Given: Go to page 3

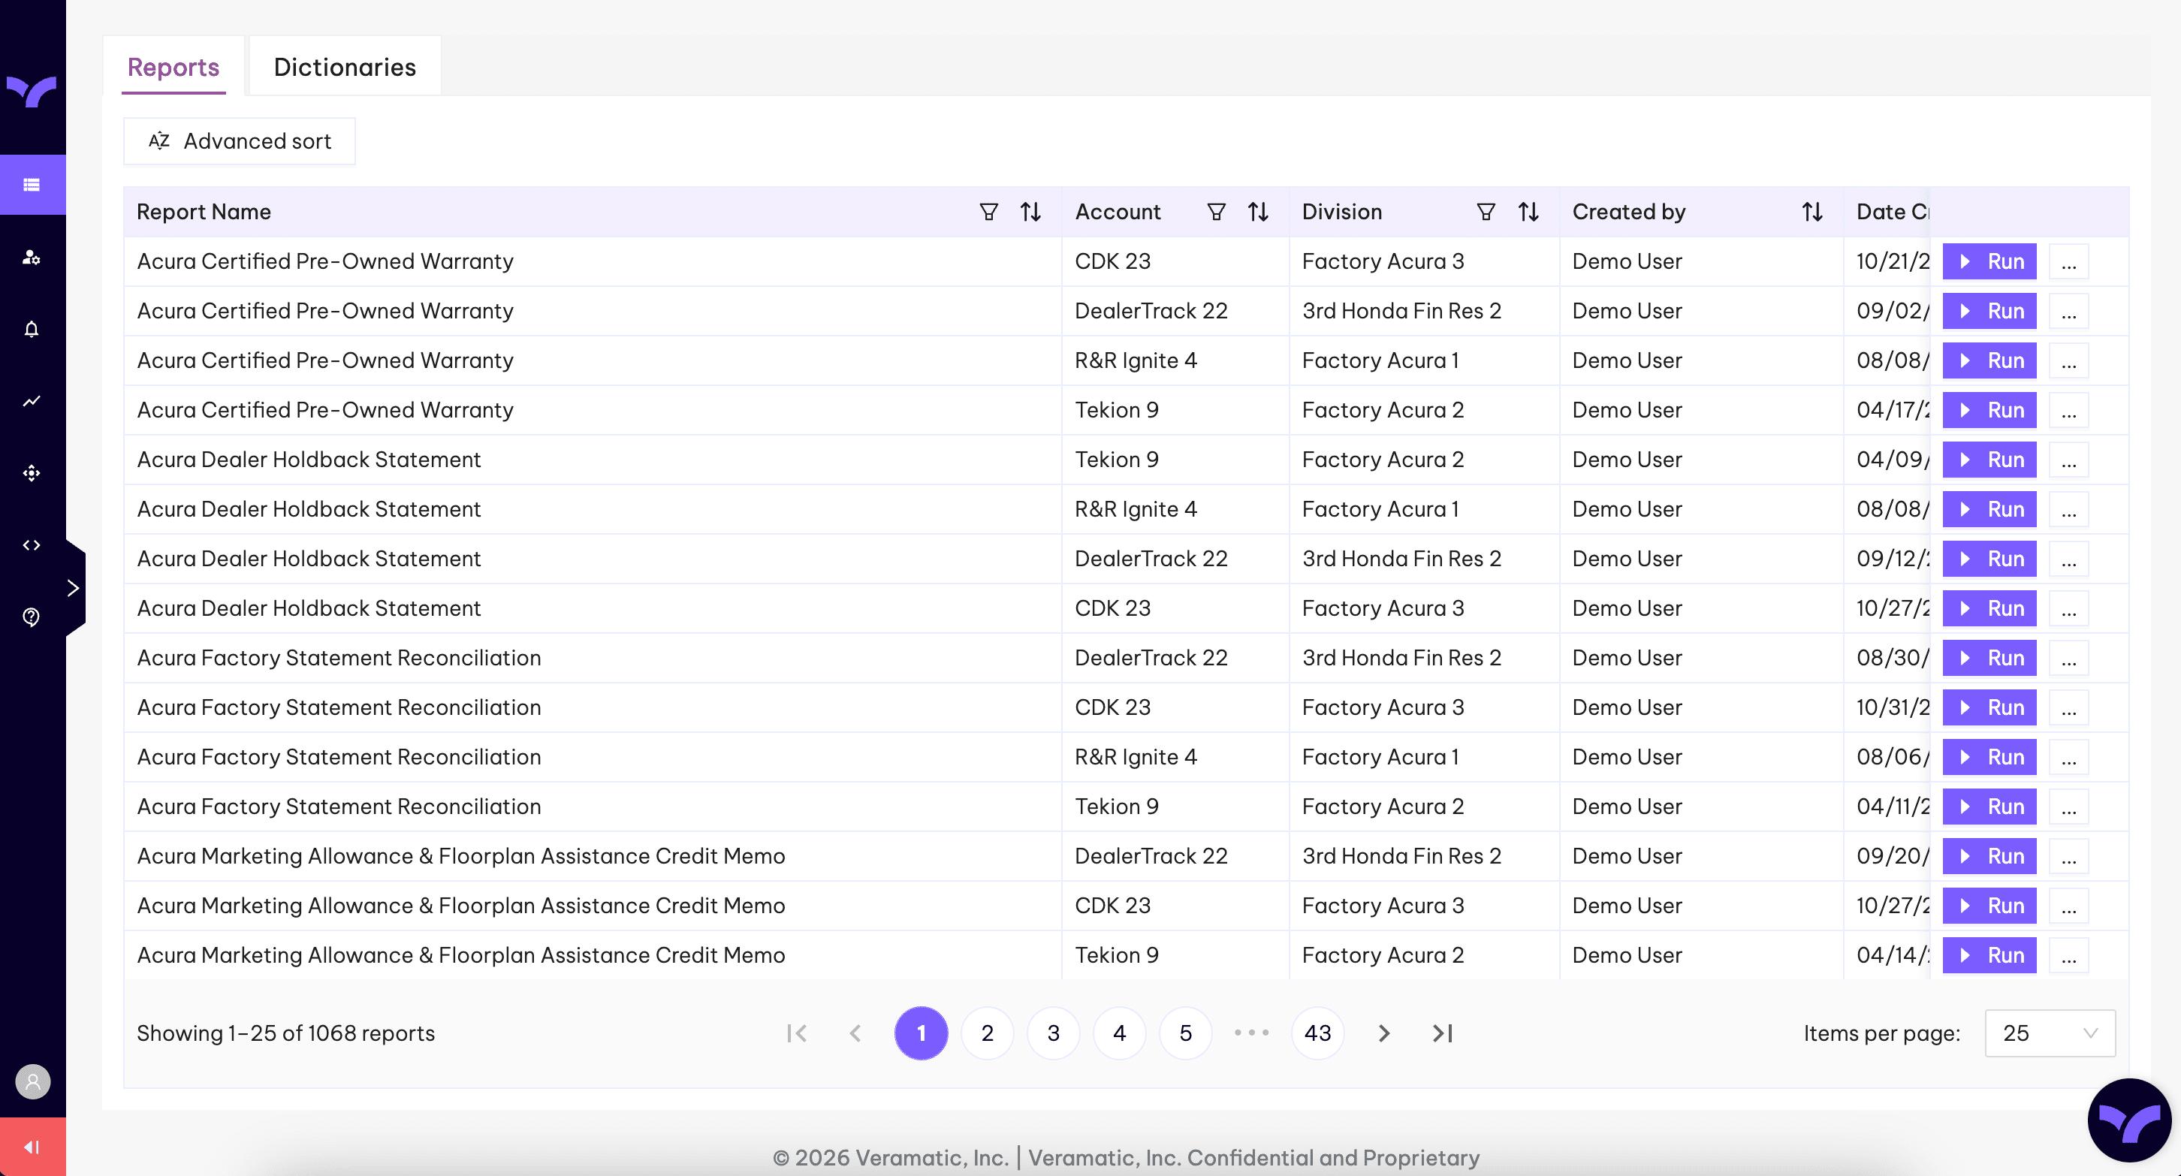Looking at the screenshot, I should pos(1053,1033).
